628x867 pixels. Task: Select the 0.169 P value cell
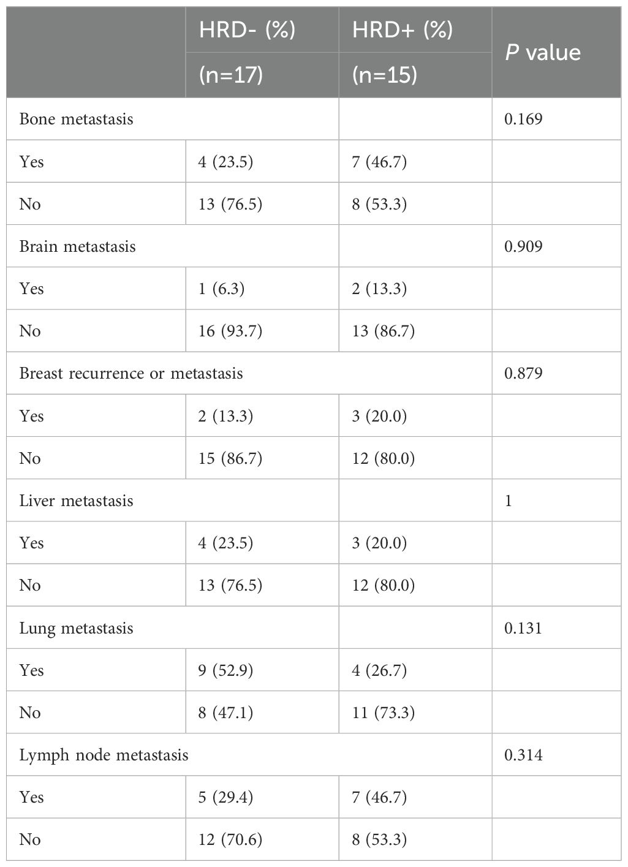click(x=523, y=119)
